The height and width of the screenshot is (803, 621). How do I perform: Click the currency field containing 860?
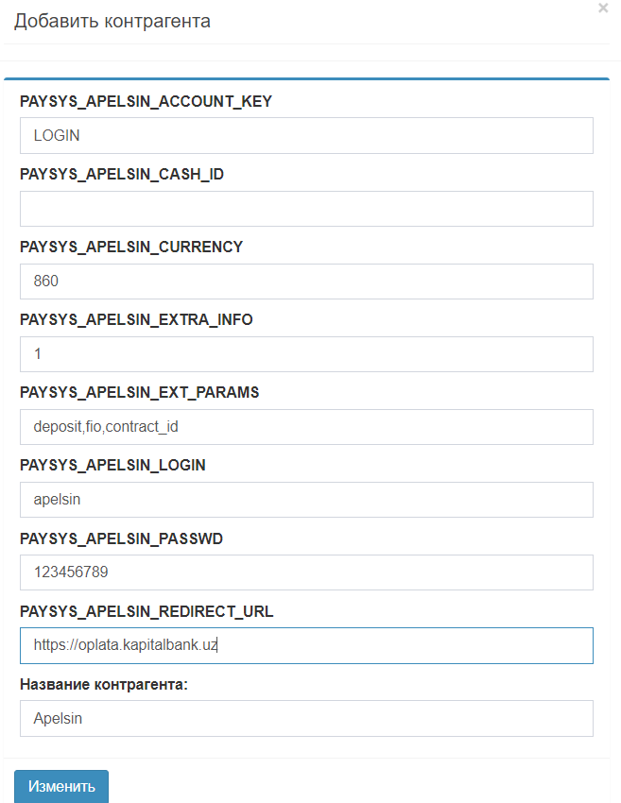tap(305, 282)
